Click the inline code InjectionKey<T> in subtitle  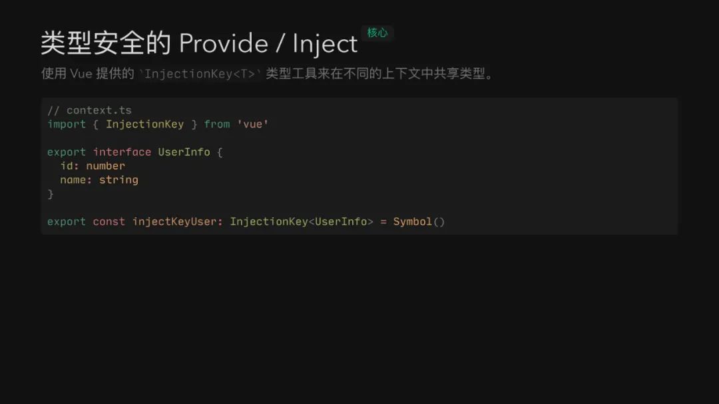pyautogui.click(x=200, y=74)
